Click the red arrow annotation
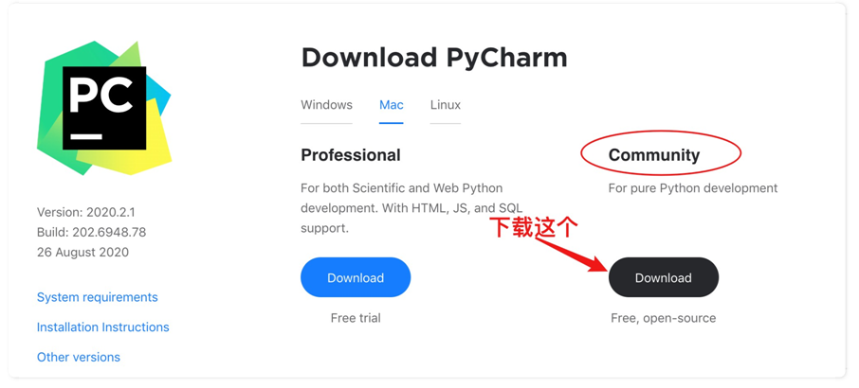The height and width of the screenshot is (388, 859). tap(571, 254)
